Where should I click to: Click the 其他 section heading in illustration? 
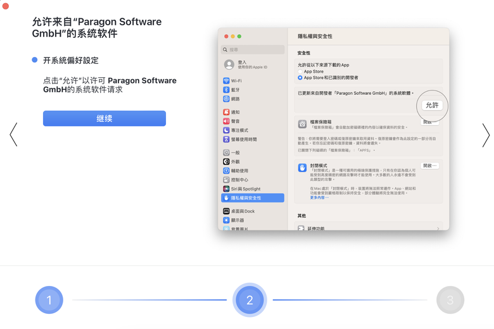(301, 216)
